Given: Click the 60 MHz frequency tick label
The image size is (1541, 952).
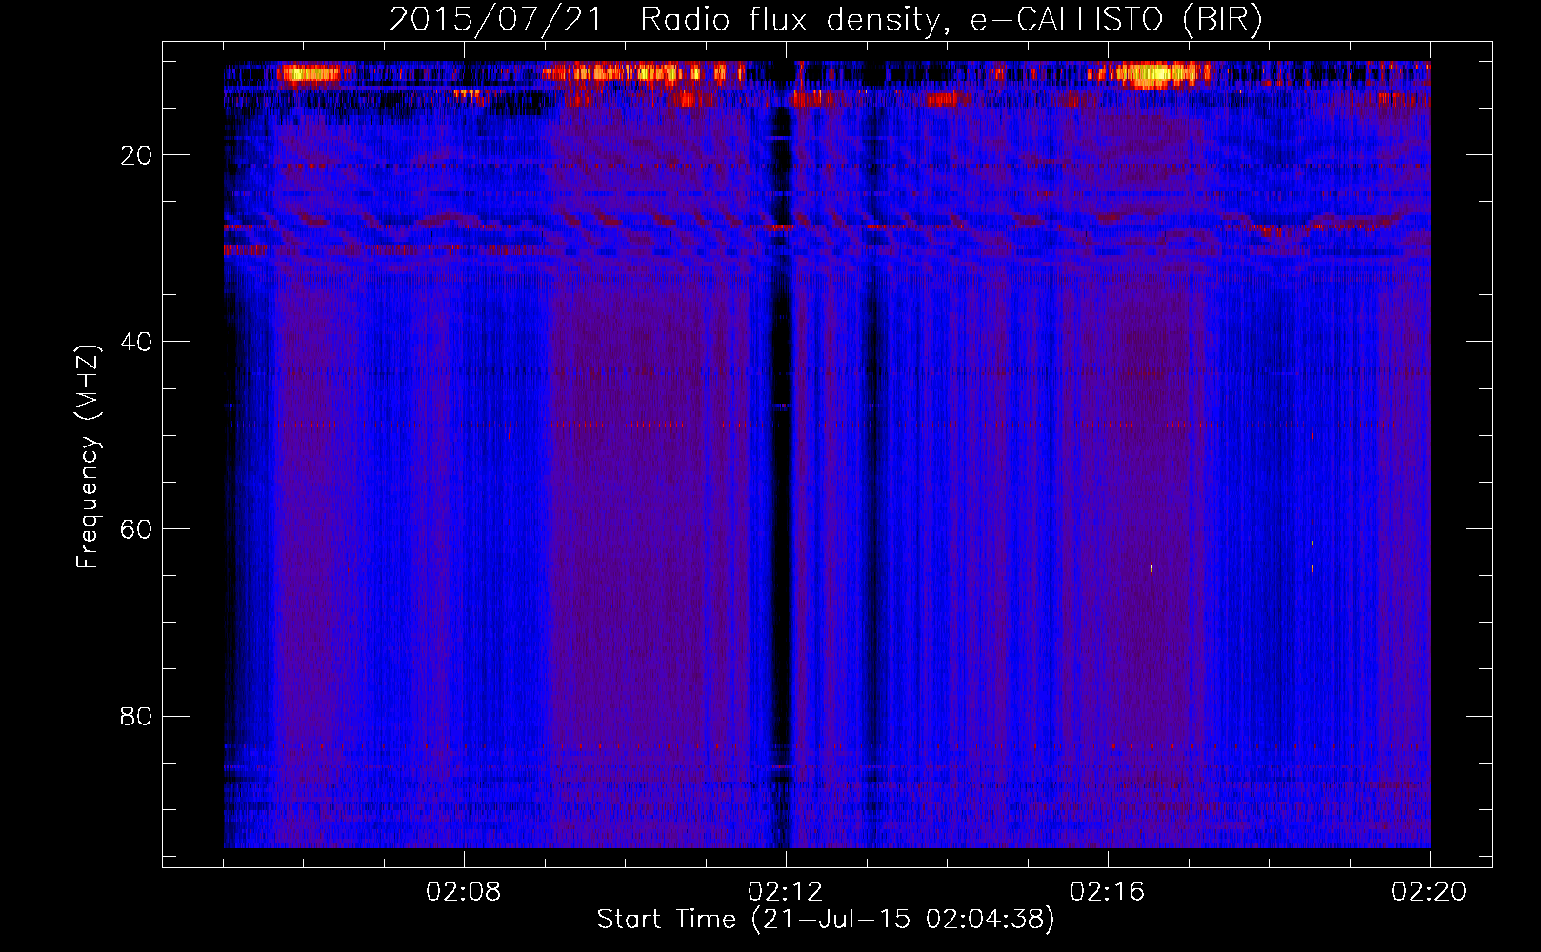Looking at the screenshot, I should 137,529.
